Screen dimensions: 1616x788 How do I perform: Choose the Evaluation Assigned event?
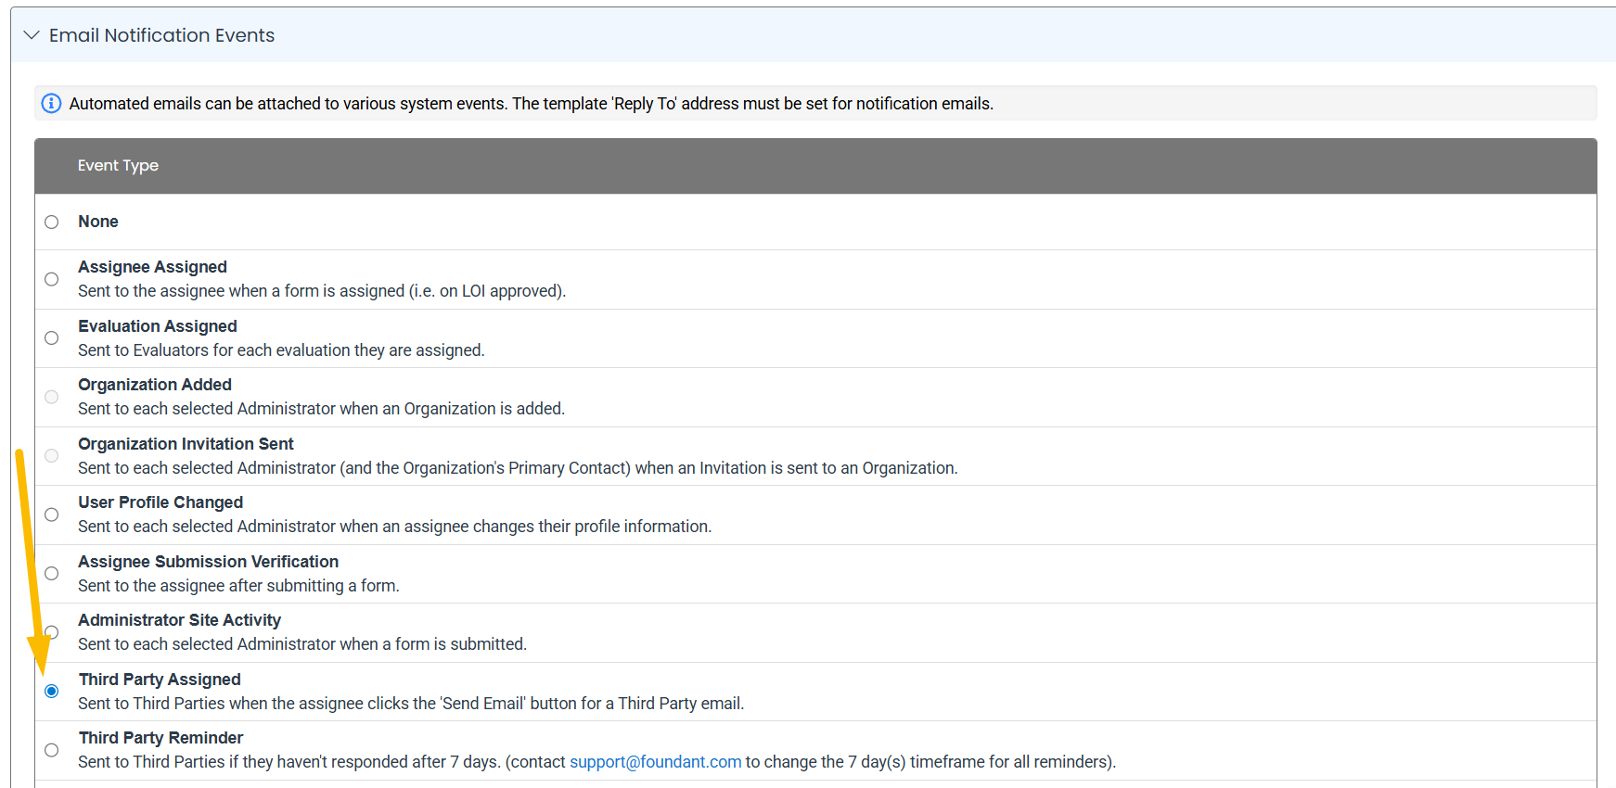52,338
